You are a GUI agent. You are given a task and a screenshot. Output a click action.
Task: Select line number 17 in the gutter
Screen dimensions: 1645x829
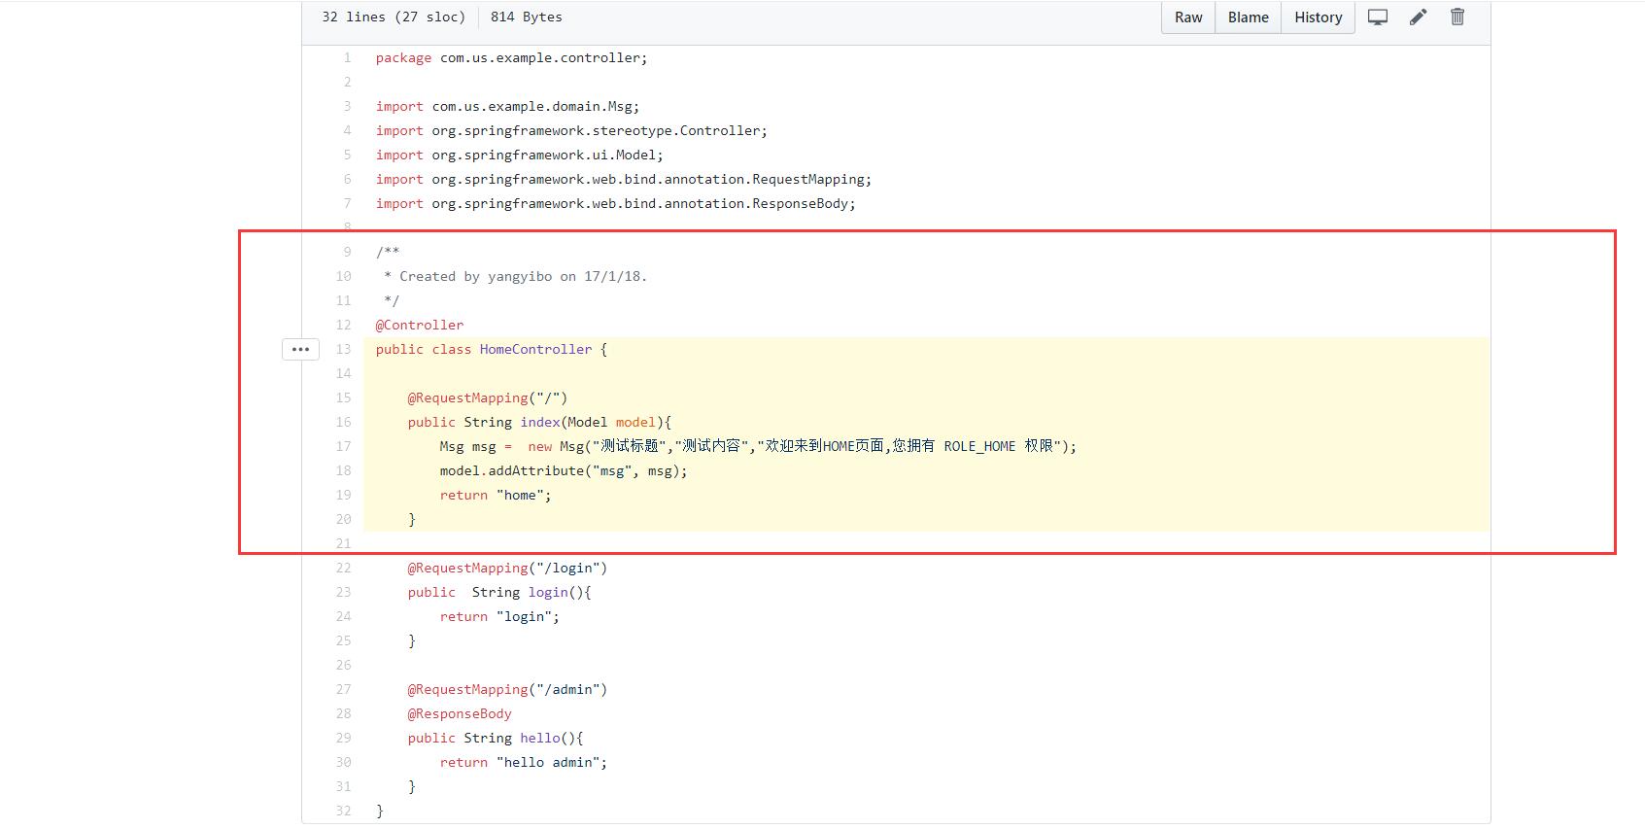(x=343, y=446)
